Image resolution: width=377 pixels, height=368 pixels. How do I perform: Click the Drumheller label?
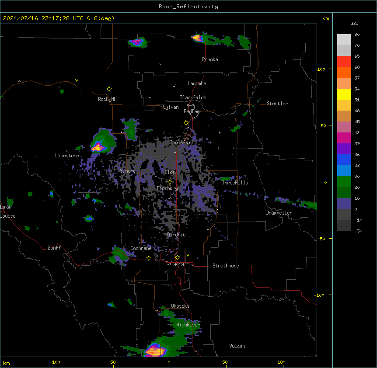click(x=279, y=213)
